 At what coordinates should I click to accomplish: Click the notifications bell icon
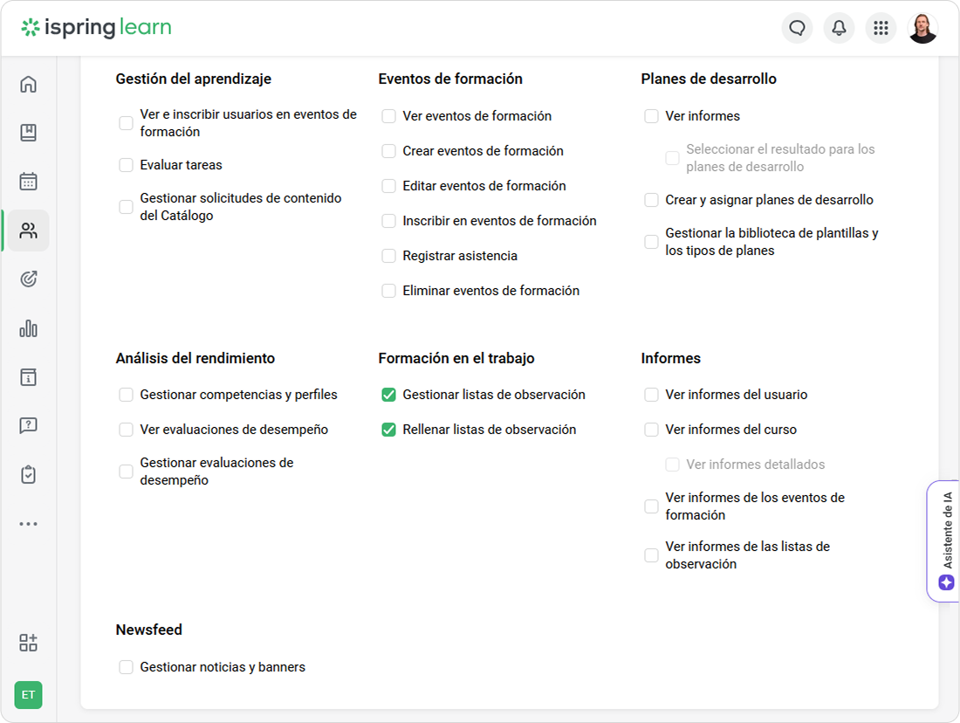[x=839, y=28]
